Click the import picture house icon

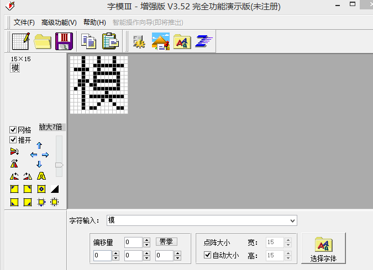[x=161, y=41]
